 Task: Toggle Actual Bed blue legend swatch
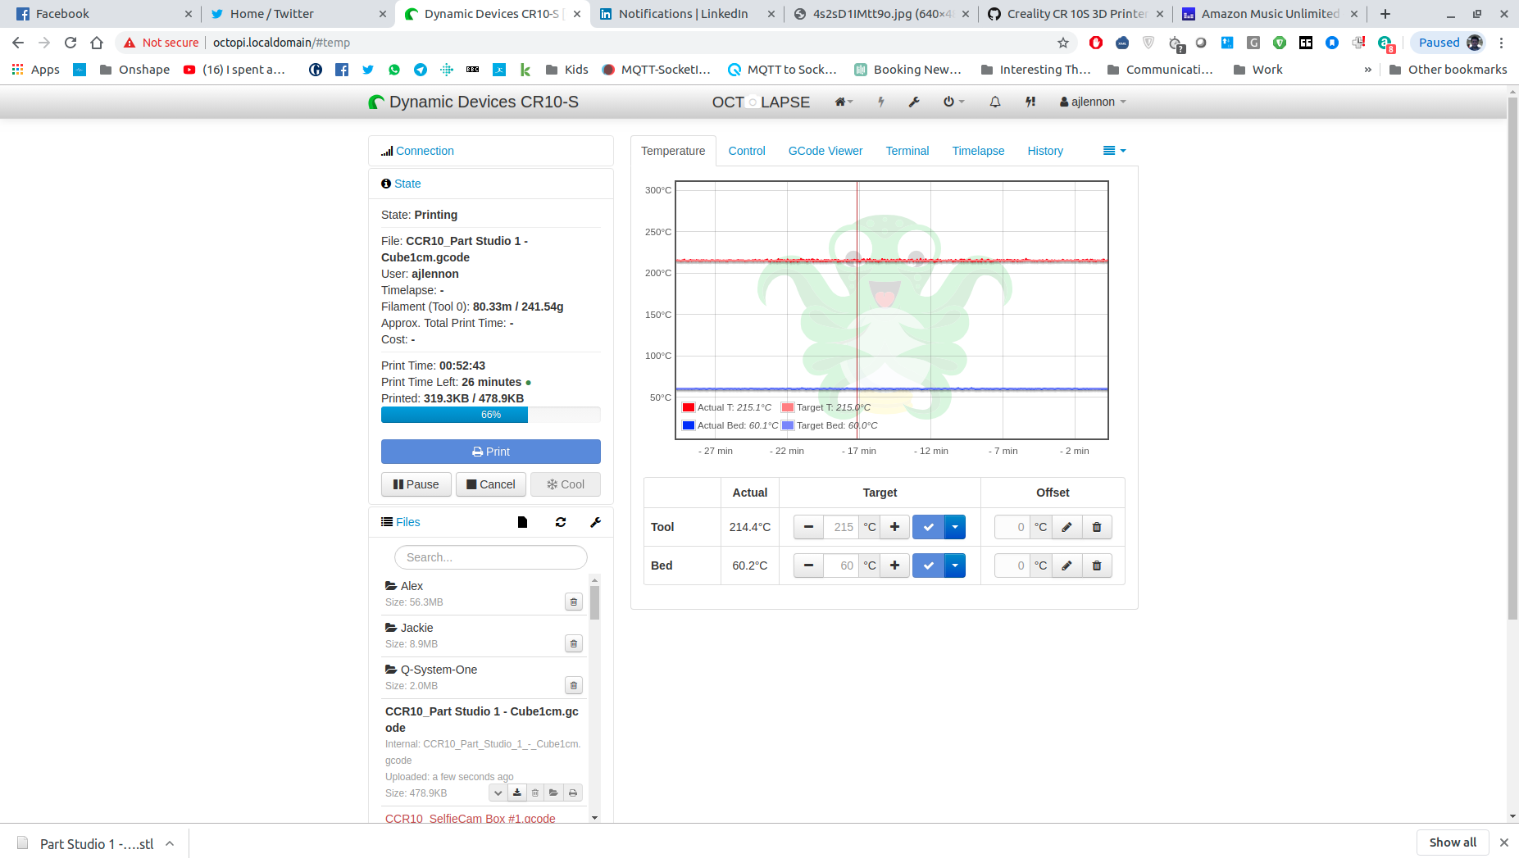tap(689, 425)
